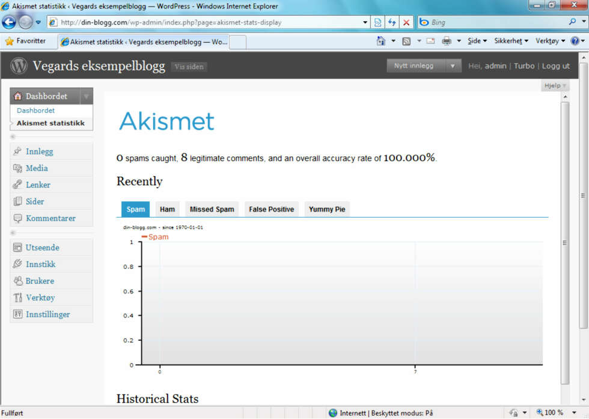Click the Home page icon
589x419 pixels.
point(381,41)
